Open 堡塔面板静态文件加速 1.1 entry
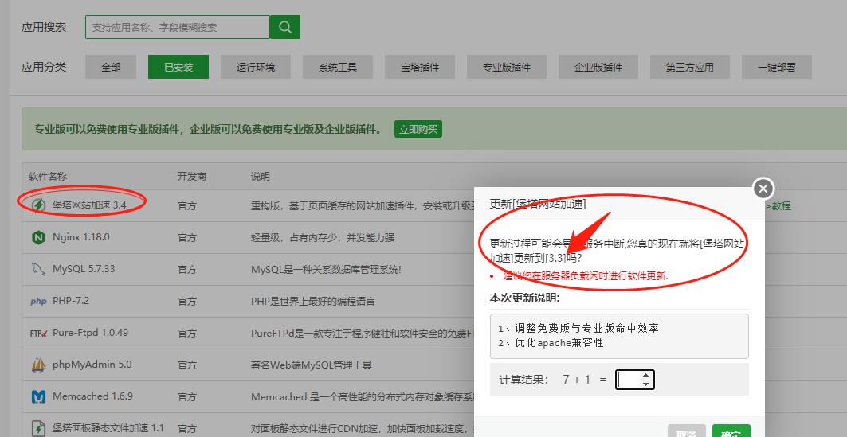The width and height of the screenshot is (847, 437). point(108,427)
